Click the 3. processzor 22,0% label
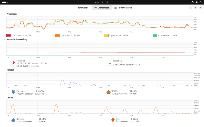204x127 pixels. (x=119, y=35)
